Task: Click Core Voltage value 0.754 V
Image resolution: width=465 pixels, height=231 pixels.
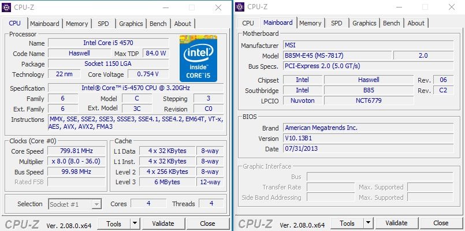Action: [x=148, y=74]
